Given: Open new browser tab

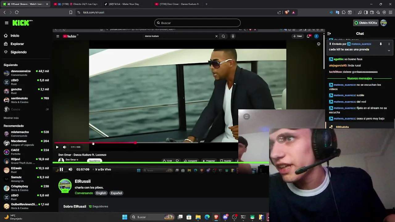Looking at the screenshot, I should point(206,4).
